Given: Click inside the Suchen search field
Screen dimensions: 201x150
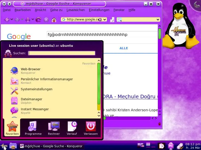Looking at the screenshot, I should tap(62, 53).
